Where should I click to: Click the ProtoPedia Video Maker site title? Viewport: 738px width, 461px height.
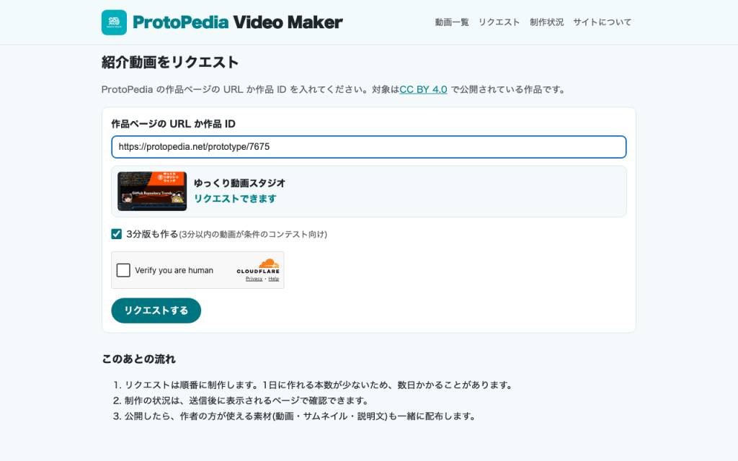pyautogui.click(x=238, y=22)
